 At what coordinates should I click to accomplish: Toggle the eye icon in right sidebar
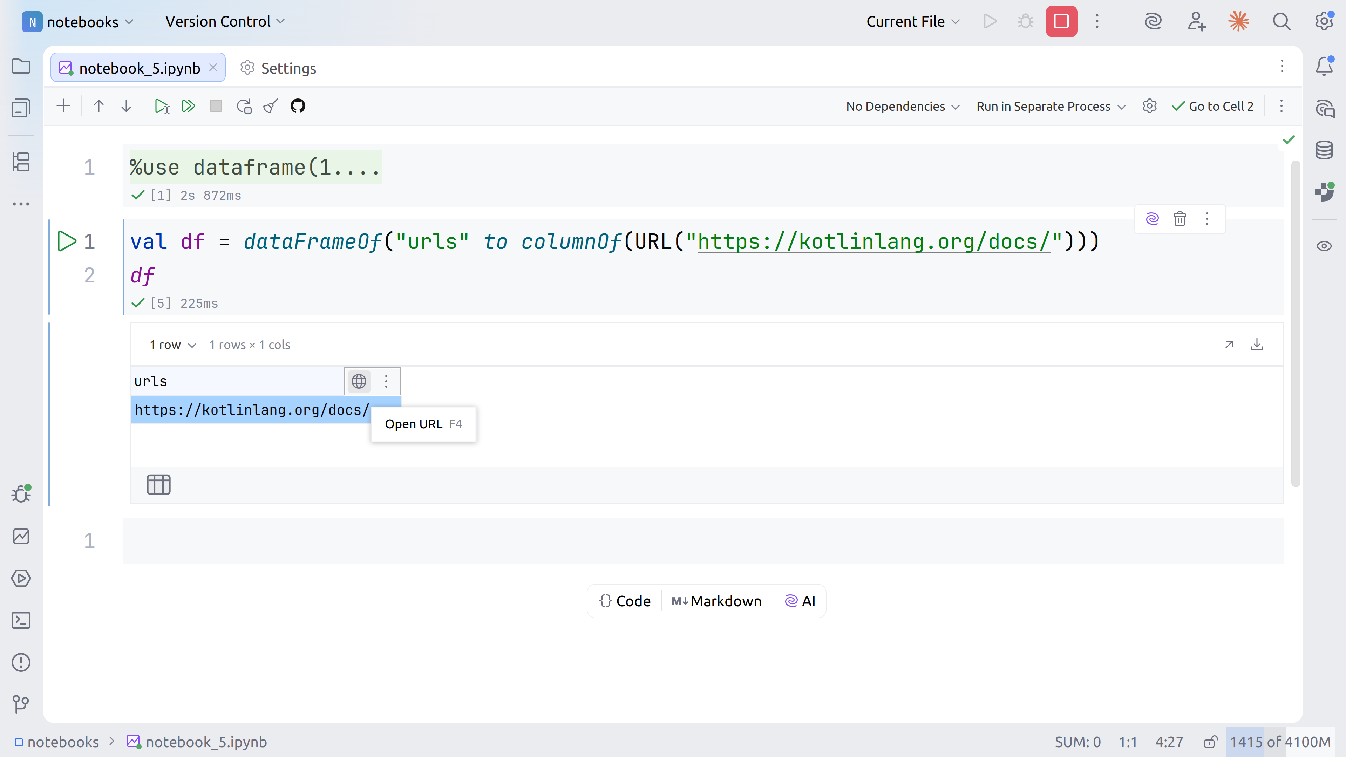pos(1324,246)
